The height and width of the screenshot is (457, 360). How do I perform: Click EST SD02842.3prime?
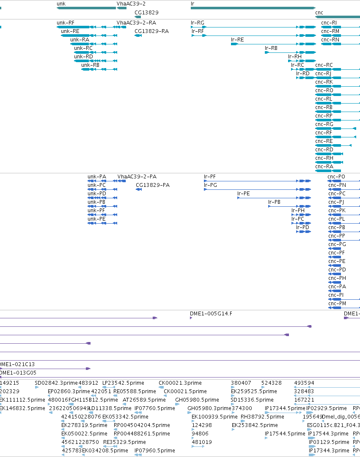[56, 383]
